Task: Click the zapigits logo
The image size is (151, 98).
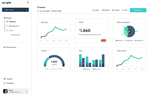Action: point(6,3)
